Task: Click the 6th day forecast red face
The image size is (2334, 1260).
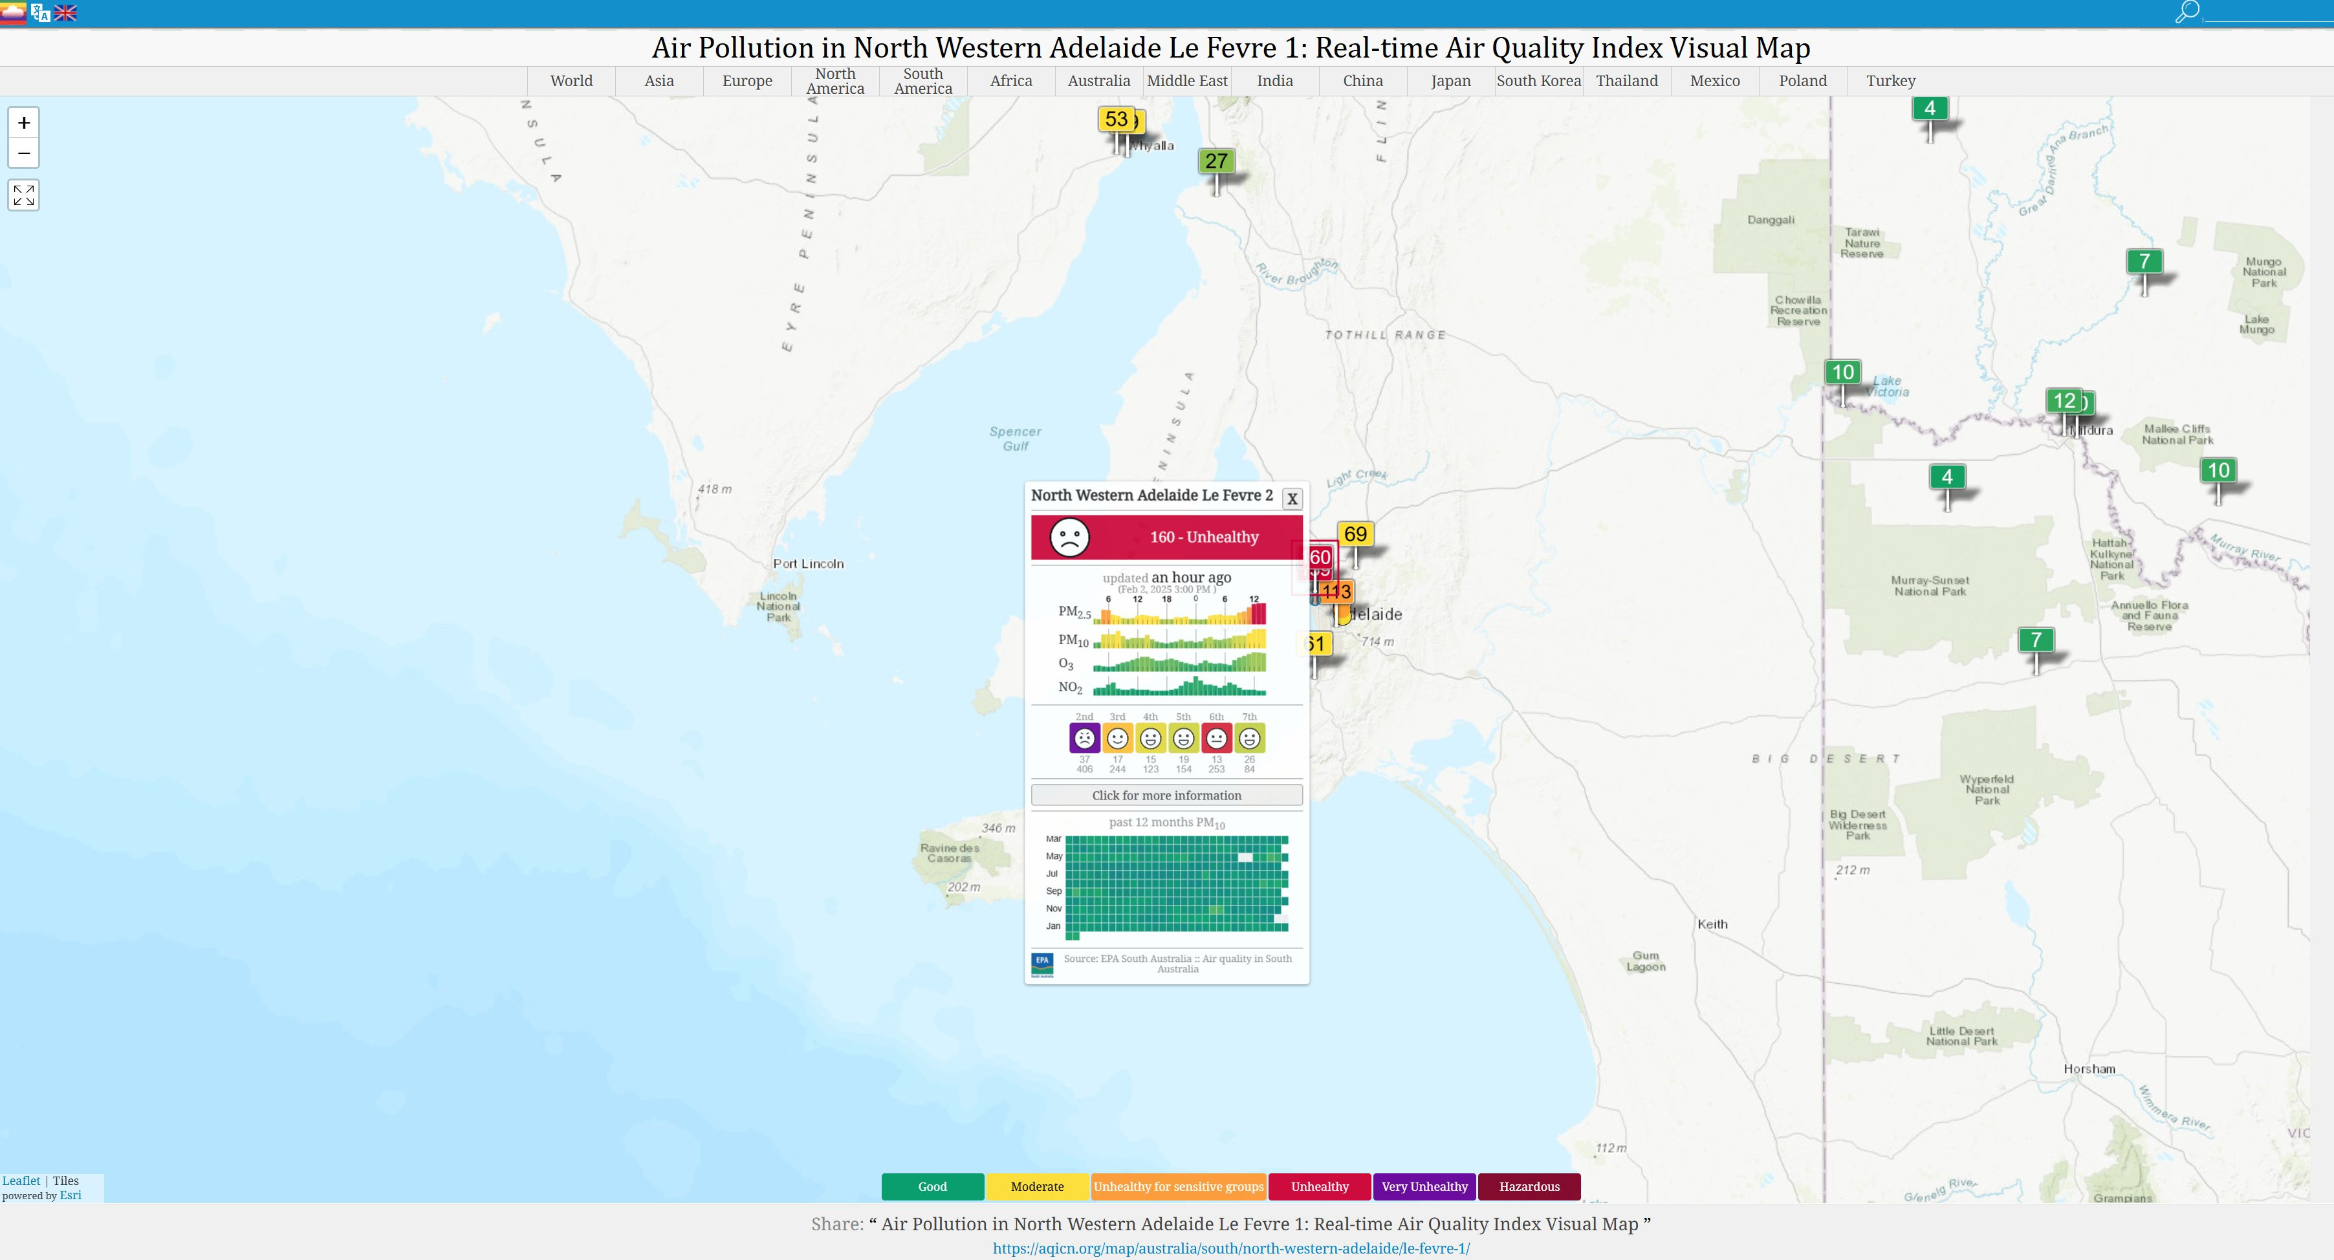Action: (x=1216, y=738)
